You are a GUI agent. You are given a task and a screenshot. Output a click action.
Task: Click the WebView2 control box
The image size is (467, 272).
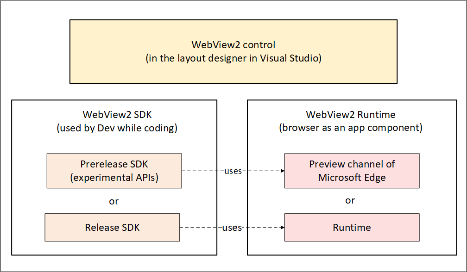[x=233, y=52]
